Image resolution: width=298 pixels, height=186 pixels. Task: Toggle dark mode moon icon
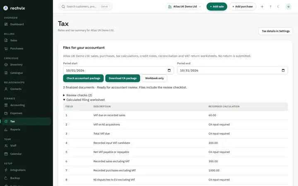tap(278, 7)
